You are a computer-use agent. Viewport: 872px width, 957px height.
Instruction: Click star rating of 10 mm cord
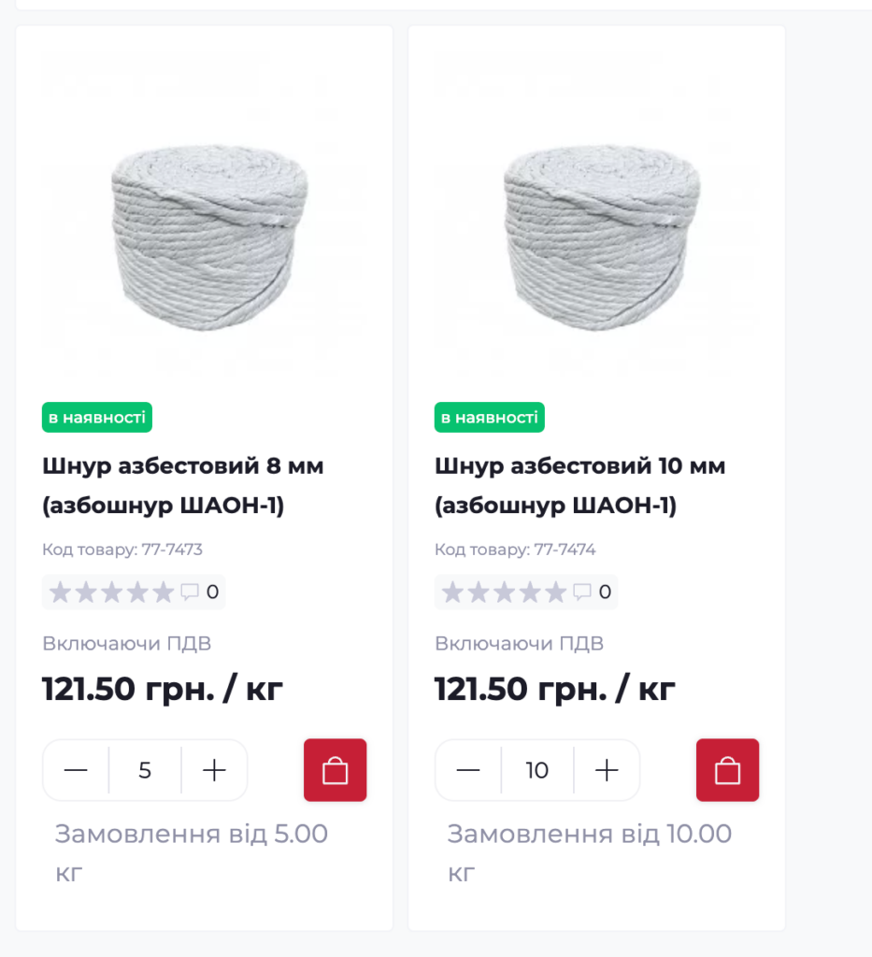click(x=504, y=592)
